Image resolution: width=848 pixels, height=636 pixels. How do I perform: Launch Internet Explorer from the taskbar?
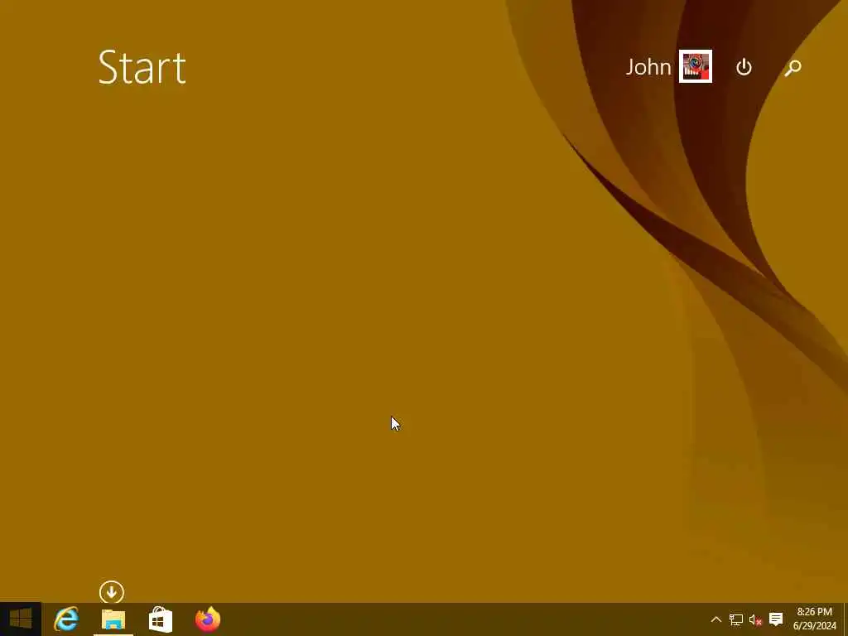pyautogui.click(x=66, y=619)
